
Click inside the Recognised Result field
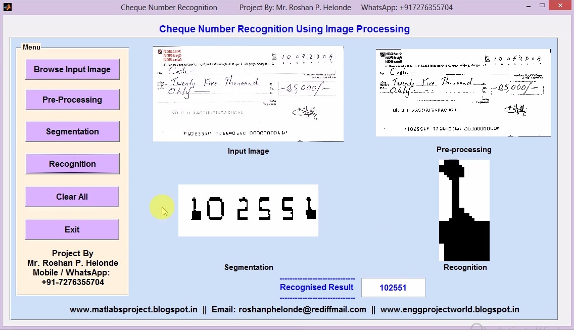click(393, 288)
